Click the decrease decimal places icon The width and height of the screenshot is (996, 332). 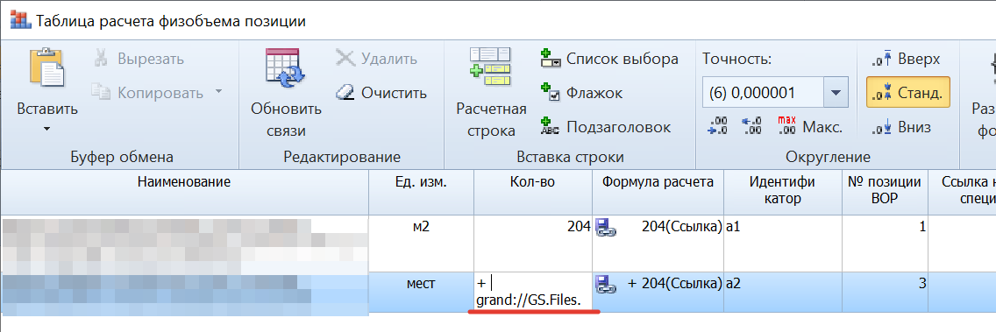click(751, 125)
